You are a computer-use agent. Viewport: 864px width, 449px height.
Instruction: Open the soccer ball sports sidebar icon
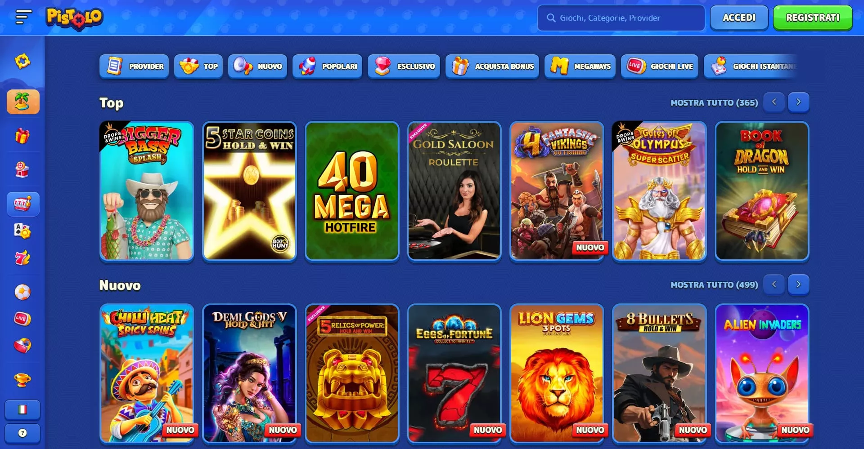pyautogui.click(x=22, y=292)
